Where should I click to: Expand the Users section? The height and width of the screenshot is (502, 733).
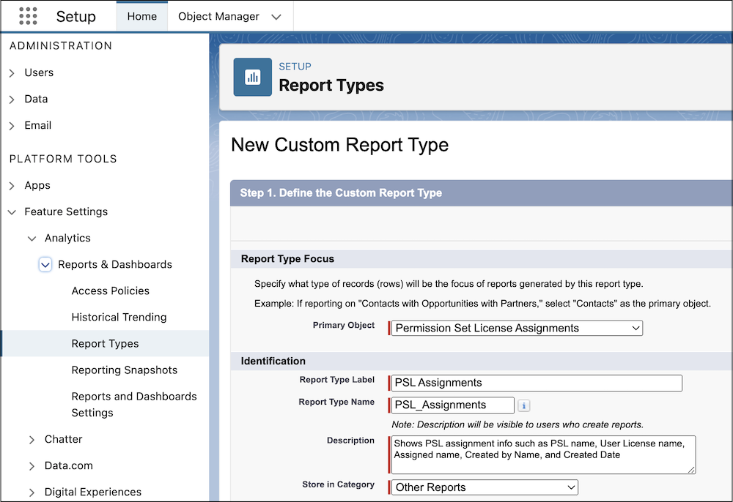12,72
